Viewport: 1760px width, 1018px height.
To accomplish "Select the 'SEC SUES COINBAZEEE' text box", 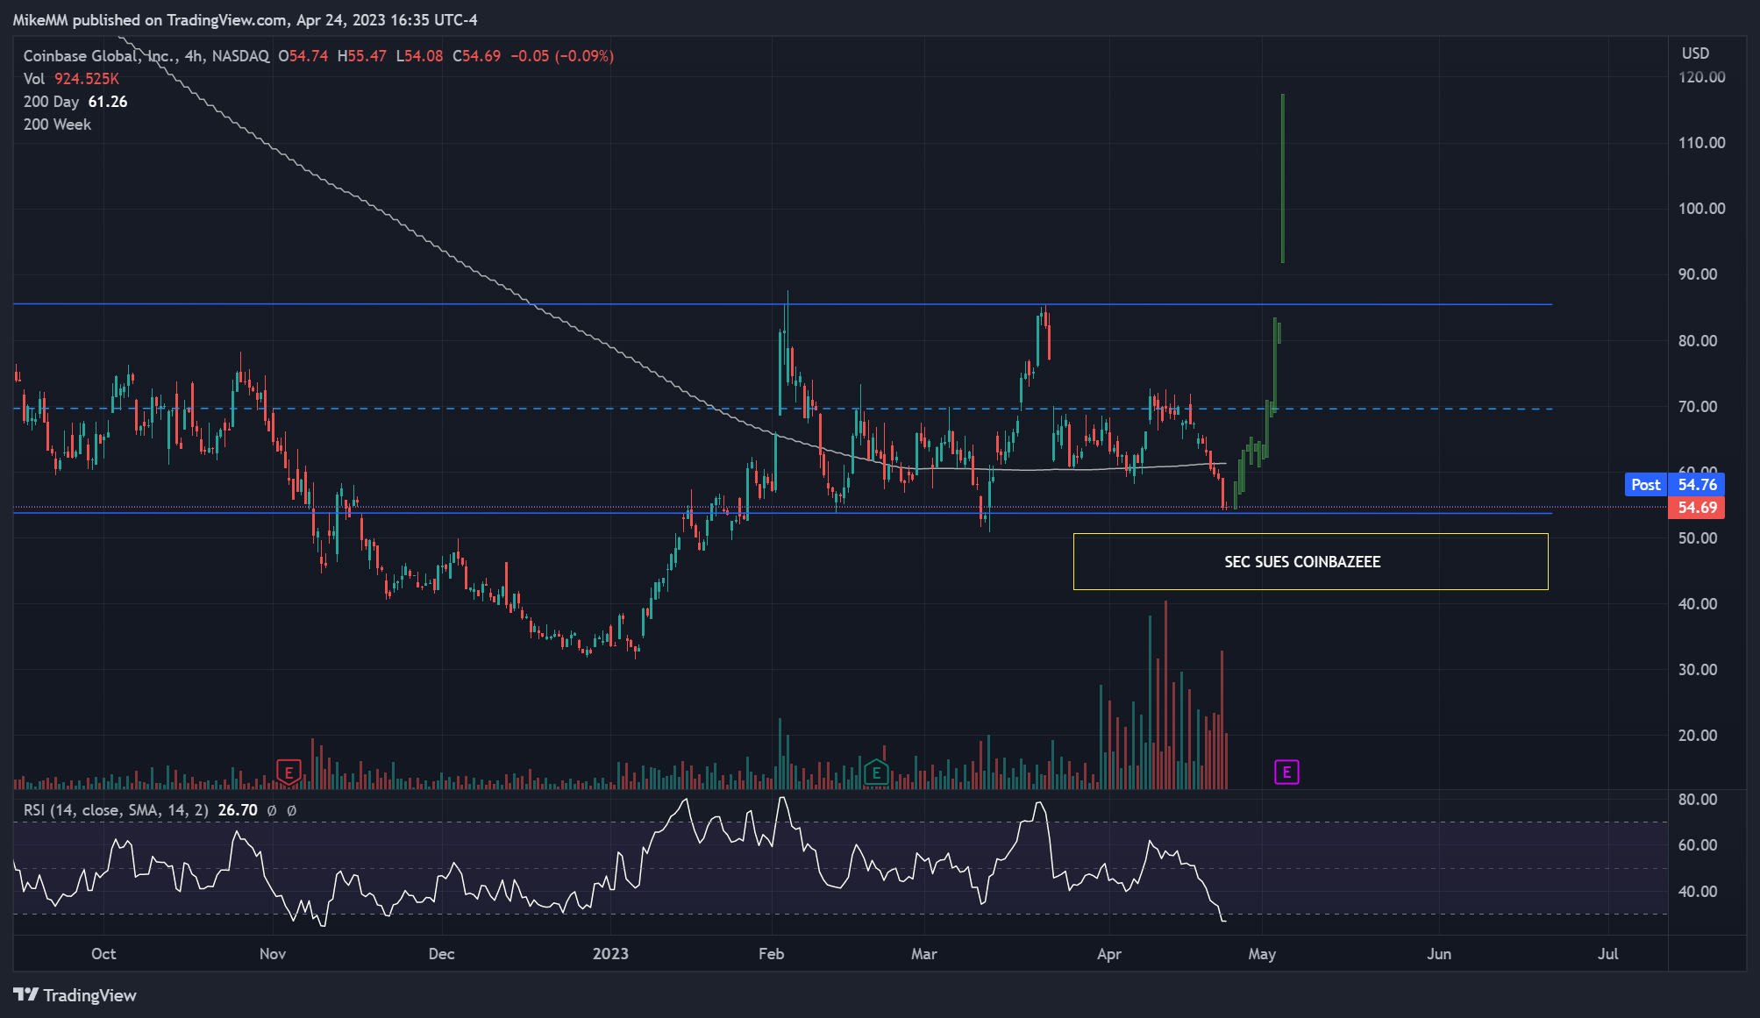I will (1310, 561).
